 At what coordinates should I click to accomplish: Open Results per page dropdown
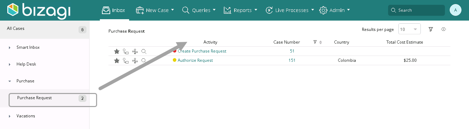(409, 29)
